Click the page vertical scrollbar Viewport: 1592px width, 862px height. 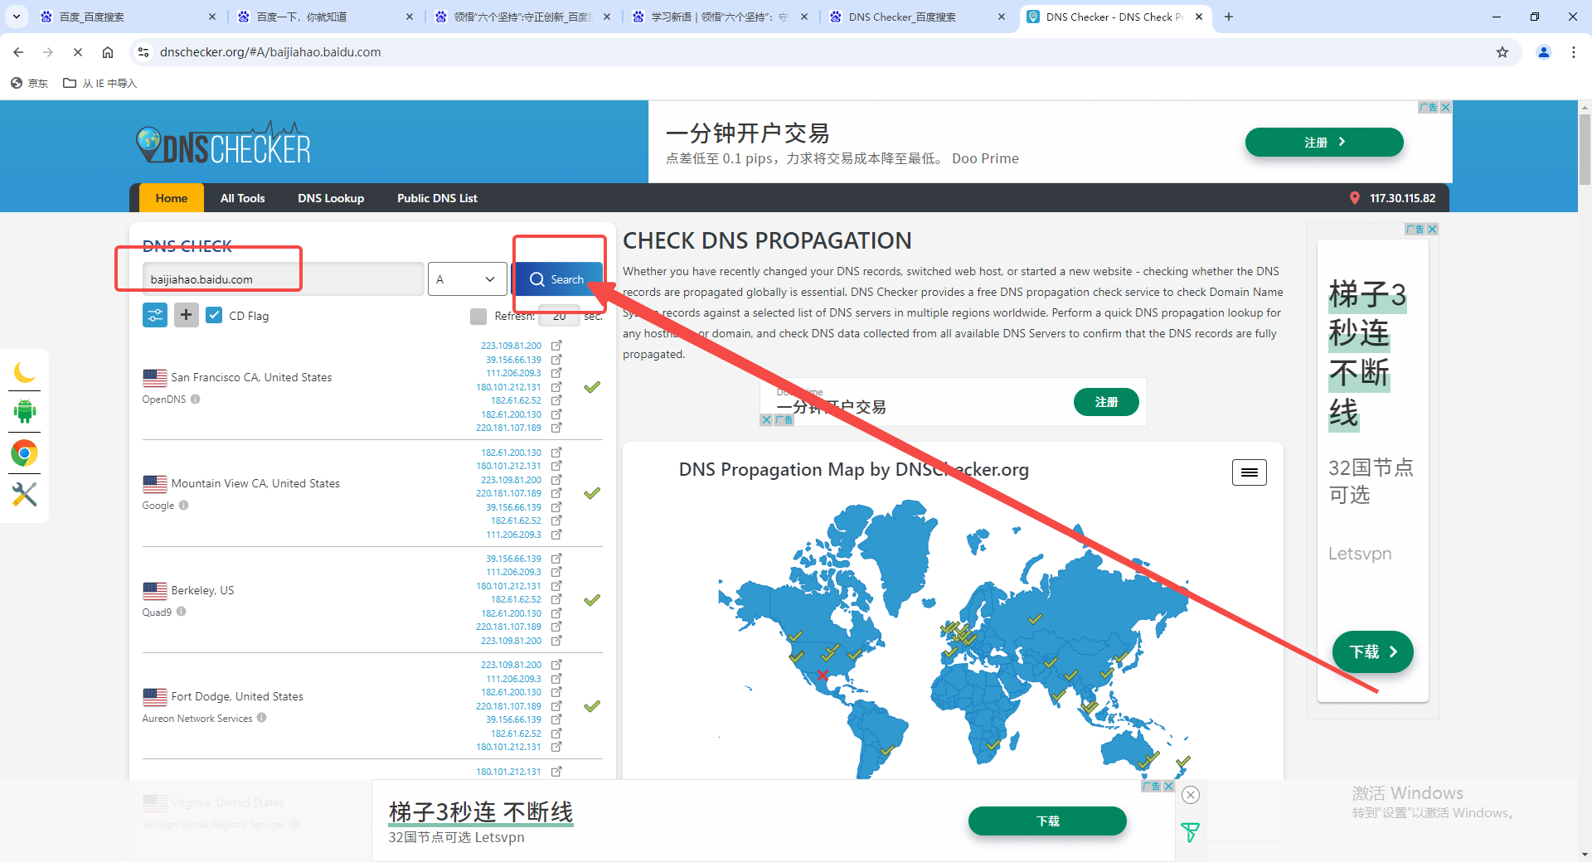coord(1585,149)
